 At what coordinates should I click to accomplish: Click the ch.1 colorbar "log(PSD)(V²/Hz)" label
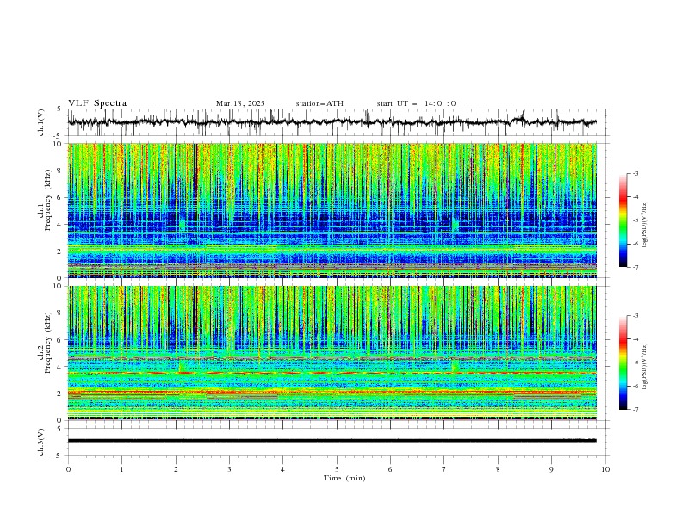coord(646,225)
